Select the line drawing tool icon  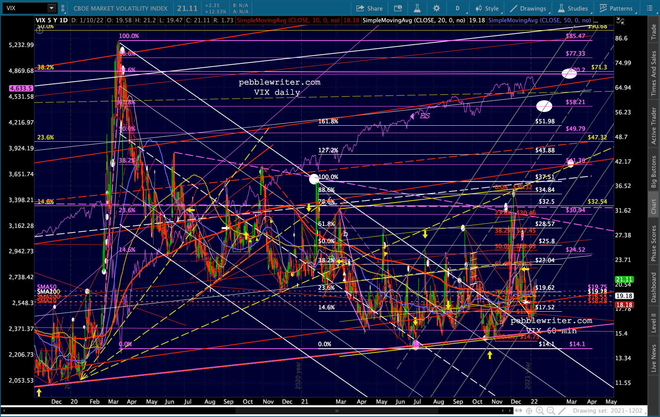[562, 410]
